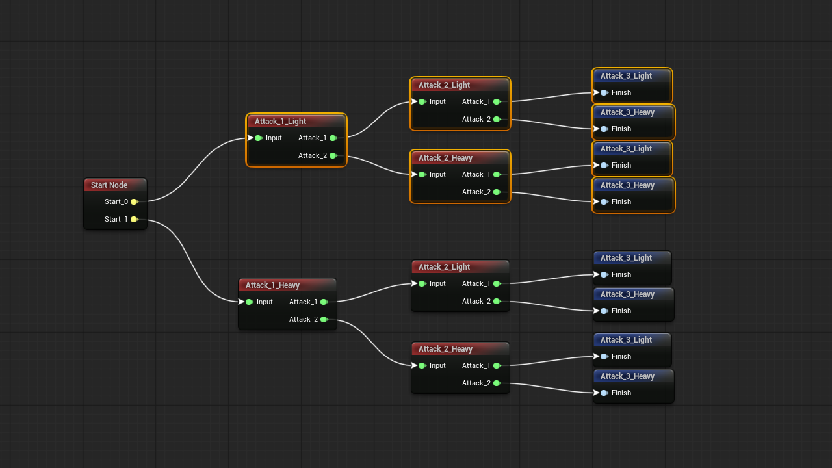
Task: Select the bottommost Attack_3_Heavy node header
Action: coord(632,376)
